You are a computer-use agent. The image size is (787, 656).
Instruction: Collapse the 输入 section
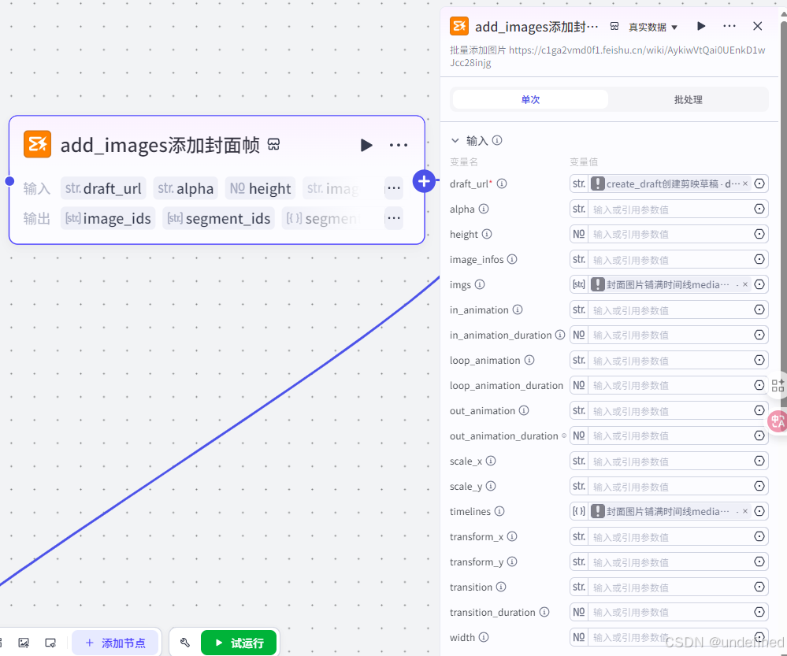pyautogui.click(x=455, y=140)
